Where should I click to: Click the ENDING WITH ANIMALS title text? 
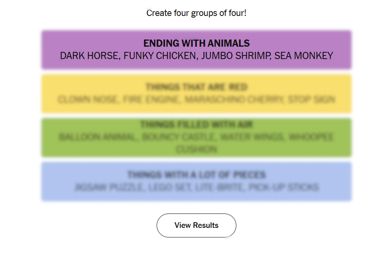[196, 43]
